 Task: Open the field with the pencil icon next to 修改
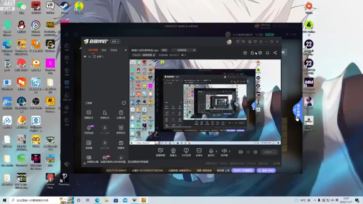pyautogui.click(x=184, y=50)
